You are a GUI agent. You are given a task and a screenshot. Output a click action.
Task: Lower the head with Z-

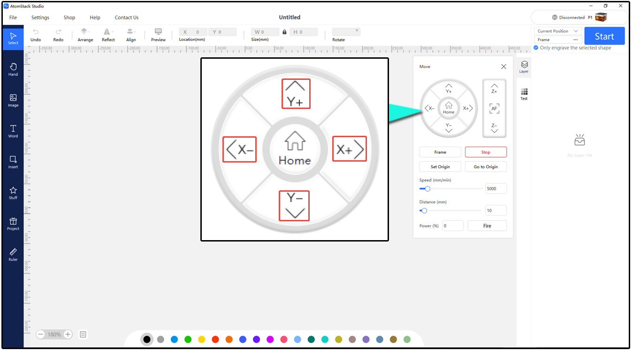494,128
